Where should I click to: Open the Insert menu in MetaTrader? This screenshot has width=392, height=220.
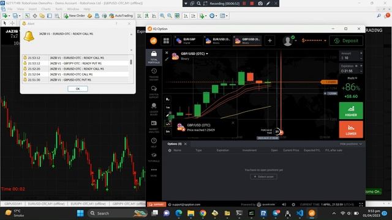click(32, 9)
